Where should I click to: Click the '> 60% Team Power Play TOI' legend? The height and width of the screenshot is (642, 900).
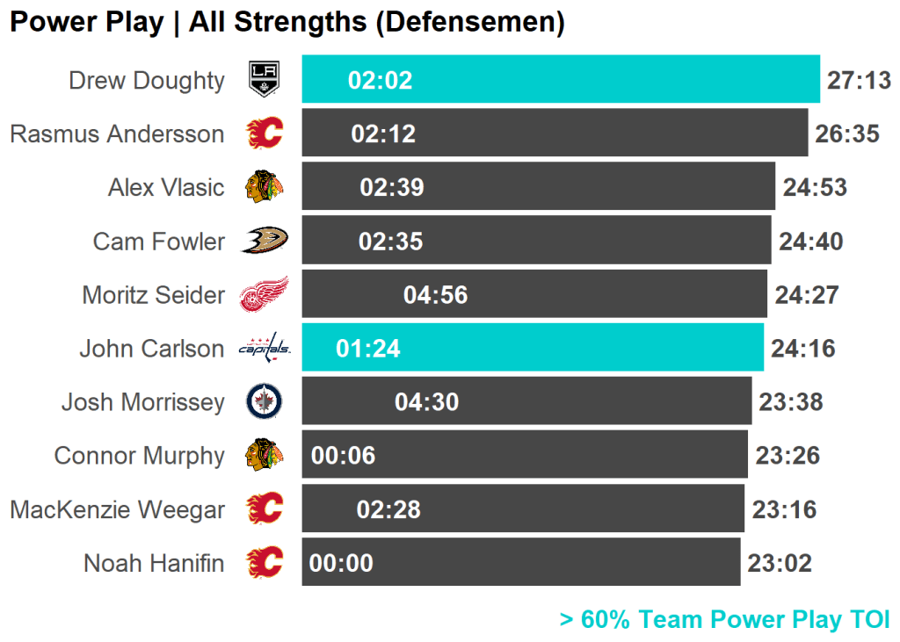[x=724, y=619]
